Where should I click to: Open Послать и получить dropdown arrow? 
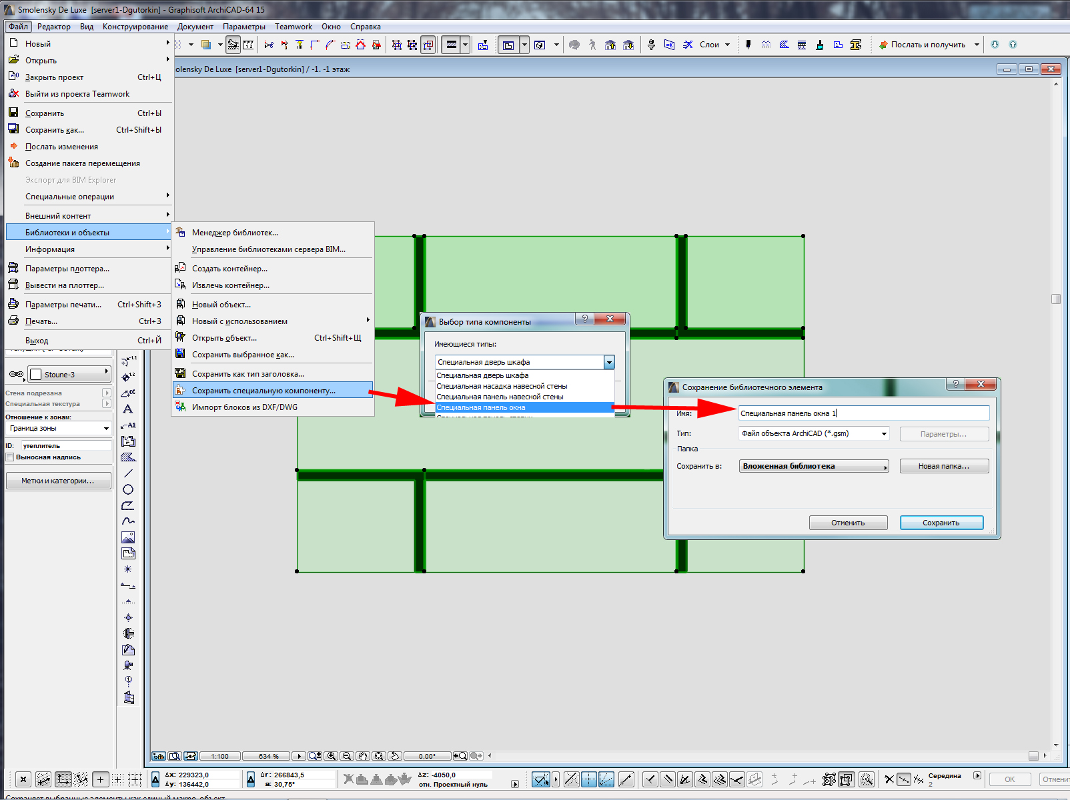[977, 45]
